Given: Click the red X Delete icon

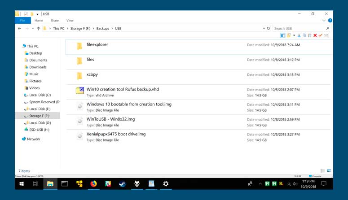Looking at the screenshot, I should (x=315, y=35).
